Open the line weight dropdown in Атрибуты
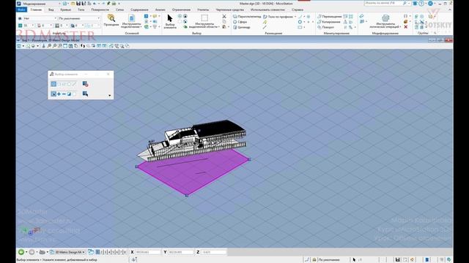 (x=62, y=26)
